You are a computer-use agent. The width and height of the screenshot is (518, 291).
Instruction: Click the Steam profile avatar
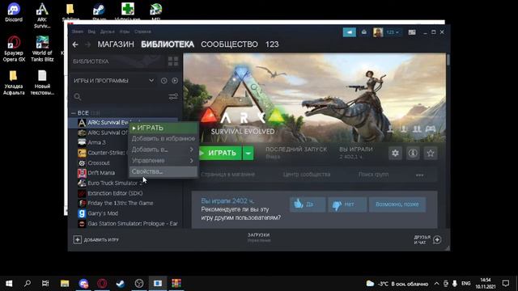(378, 32)
